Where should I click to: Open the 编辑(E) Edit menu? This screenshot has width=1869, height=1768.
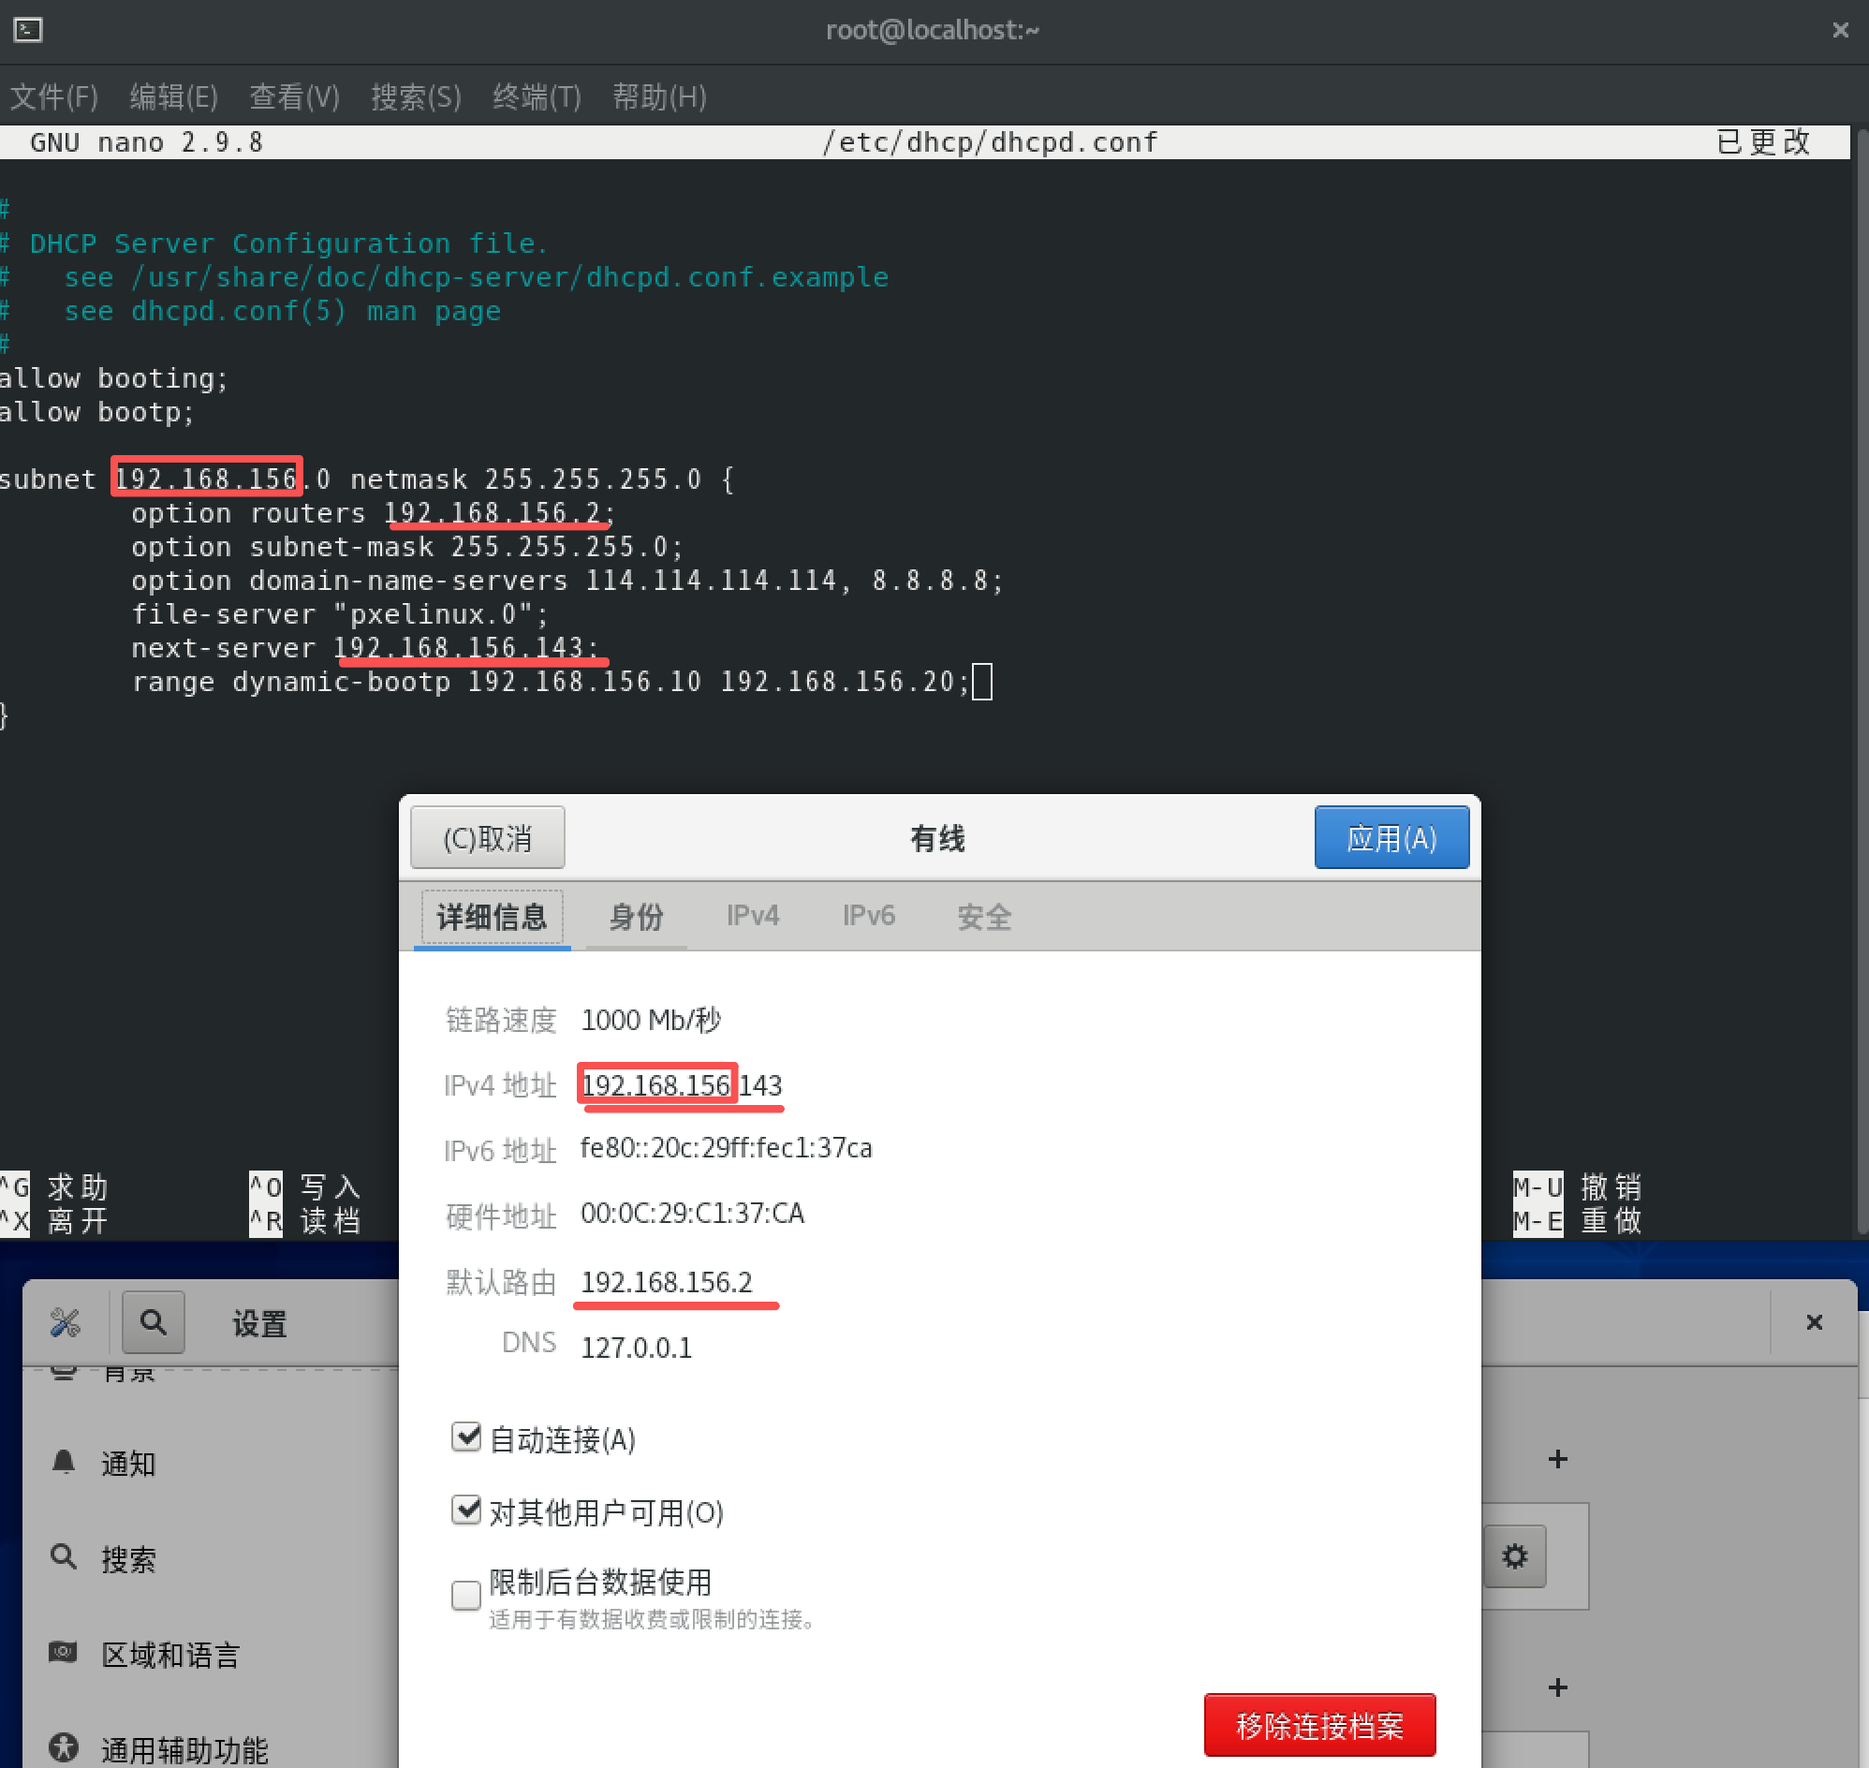(173, 96)
